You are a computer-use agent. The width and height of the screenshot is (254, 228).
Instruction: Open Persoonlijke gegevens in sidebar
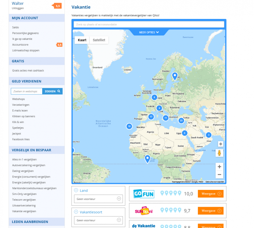pyautogui.click(x=25, y=33)
